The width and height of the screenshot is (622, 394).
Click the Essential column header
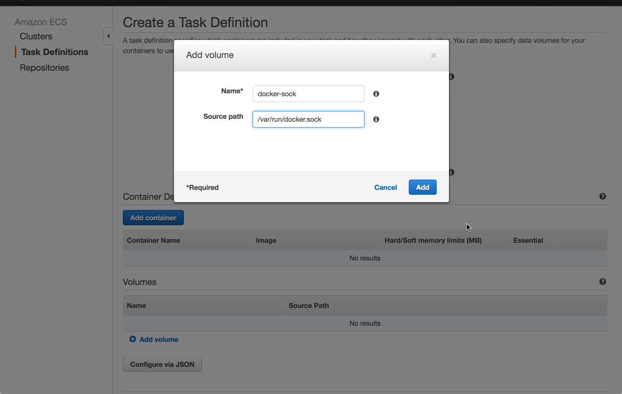point(528,240)
